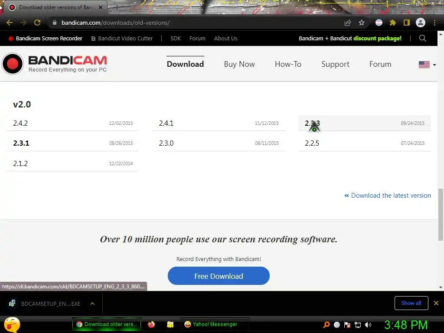
Task: Click the padlock site info icon
Action: tap(55, 23)
